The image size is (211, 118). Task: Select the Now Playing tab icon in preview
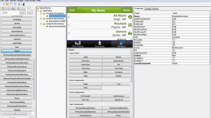coord(78,43)
